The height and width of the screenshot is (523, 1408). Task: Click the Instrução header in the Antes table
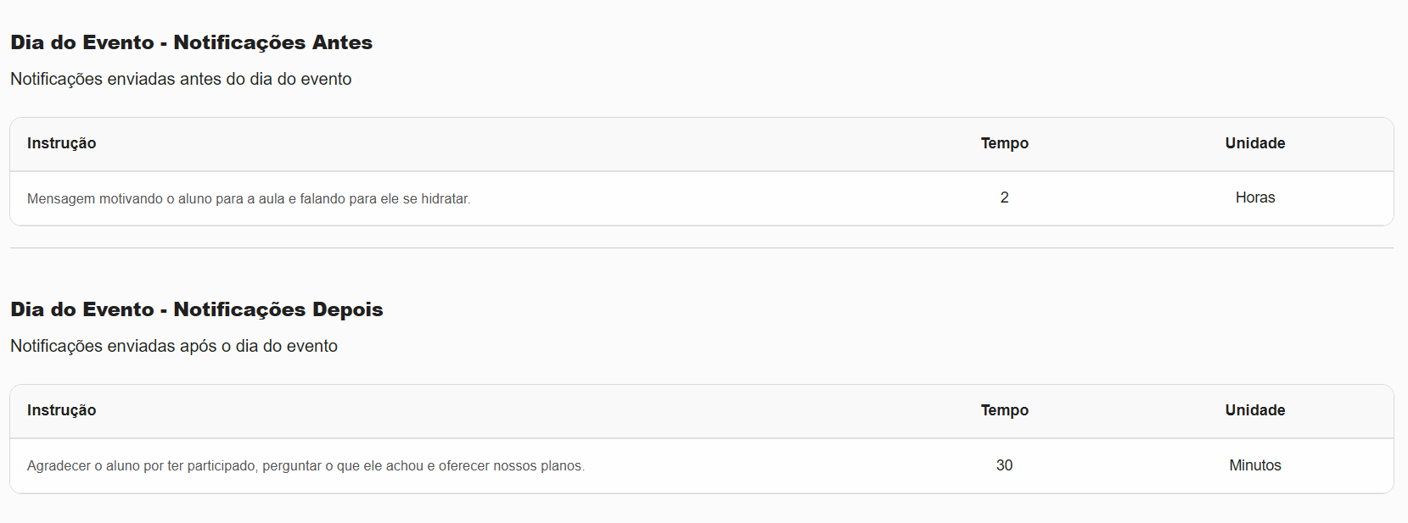(x=61, y=143)
